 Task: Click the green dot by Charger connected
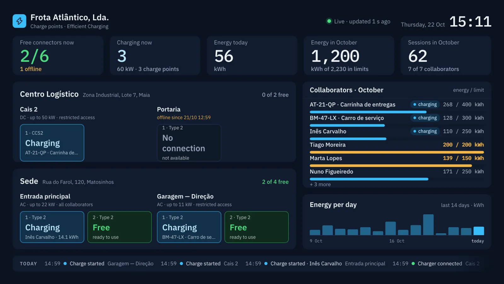click(413, 263)
